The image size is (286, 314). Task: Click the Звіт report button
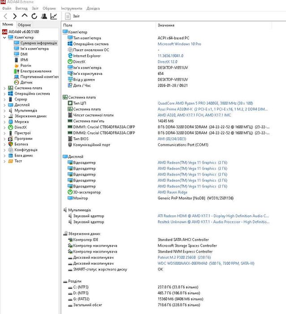(x=72, y=16)
